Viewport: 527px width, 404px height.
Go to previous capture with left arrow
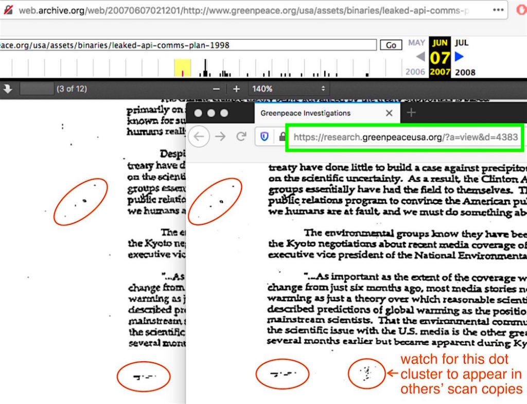420,57
